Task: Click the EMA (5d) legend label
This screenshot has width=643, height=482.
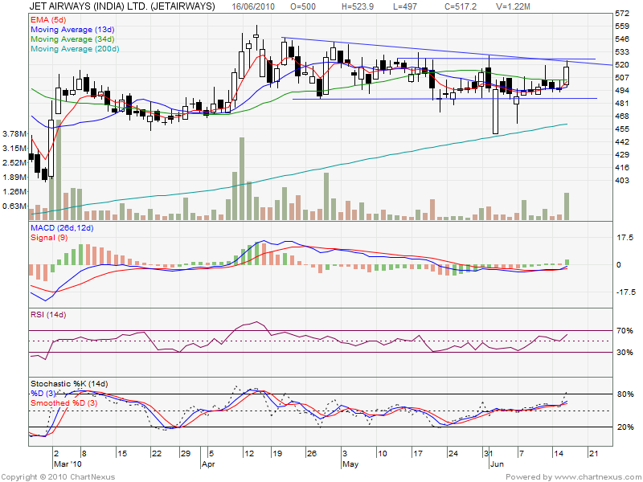Action: (49, 18)
